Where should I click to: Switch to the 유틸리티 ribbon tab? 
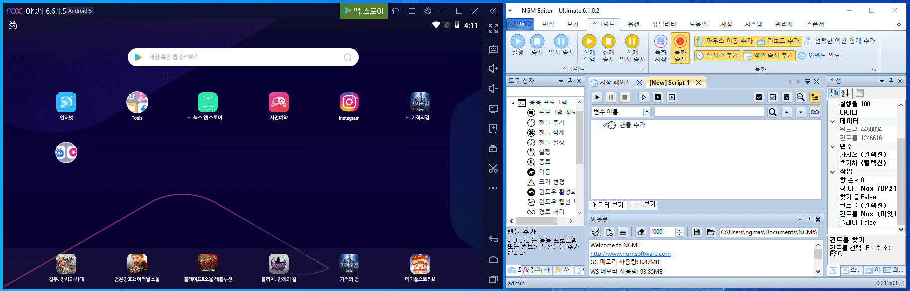coord(664,24)
